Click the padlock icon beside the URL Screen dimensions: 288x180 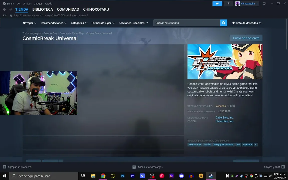(x=11, y=15)
